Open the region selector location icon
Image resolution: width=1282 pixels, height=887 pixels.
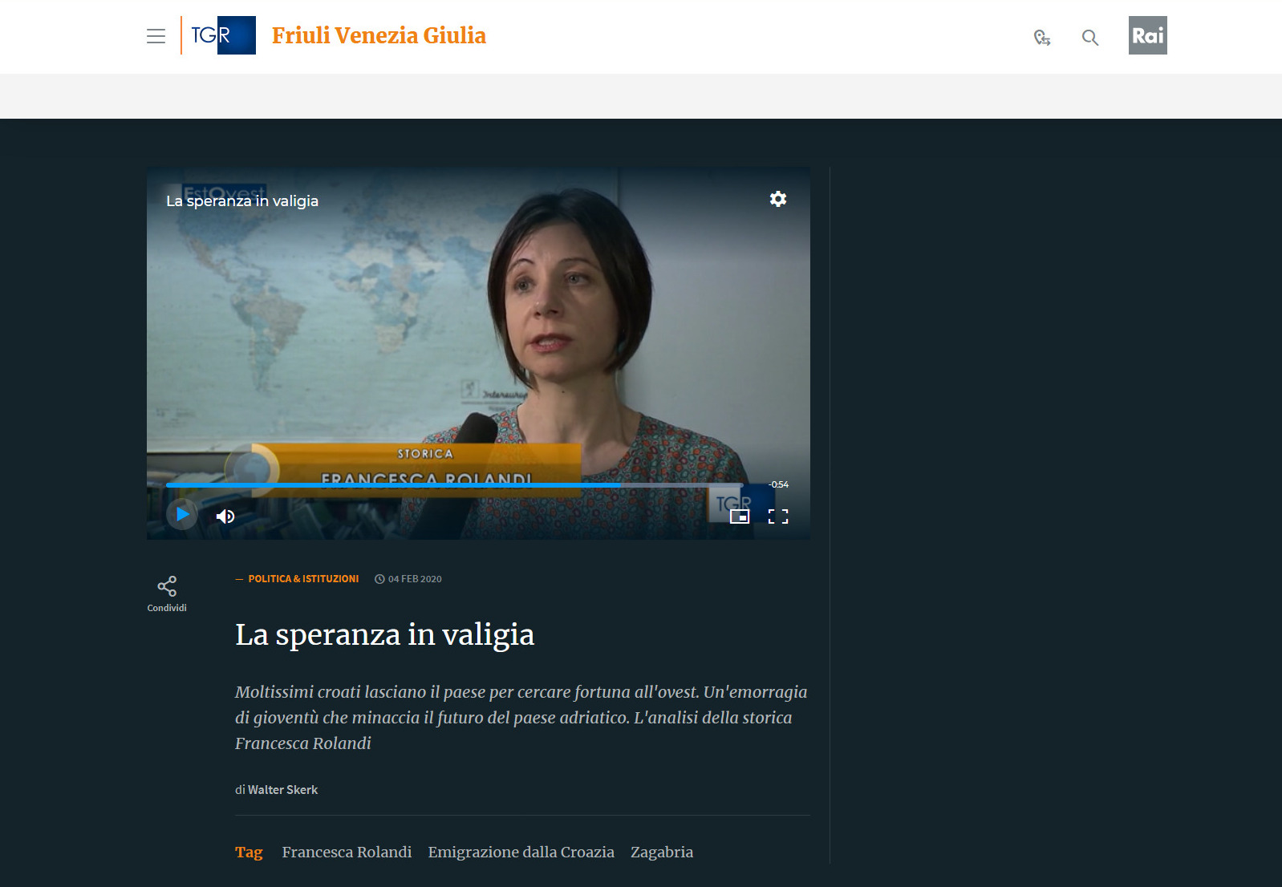(1041, 37)
